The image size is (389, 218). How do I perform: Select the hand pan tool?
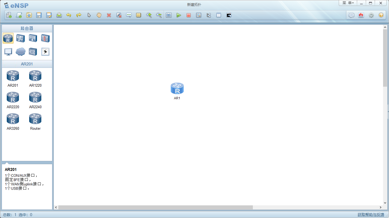[99, 15]
